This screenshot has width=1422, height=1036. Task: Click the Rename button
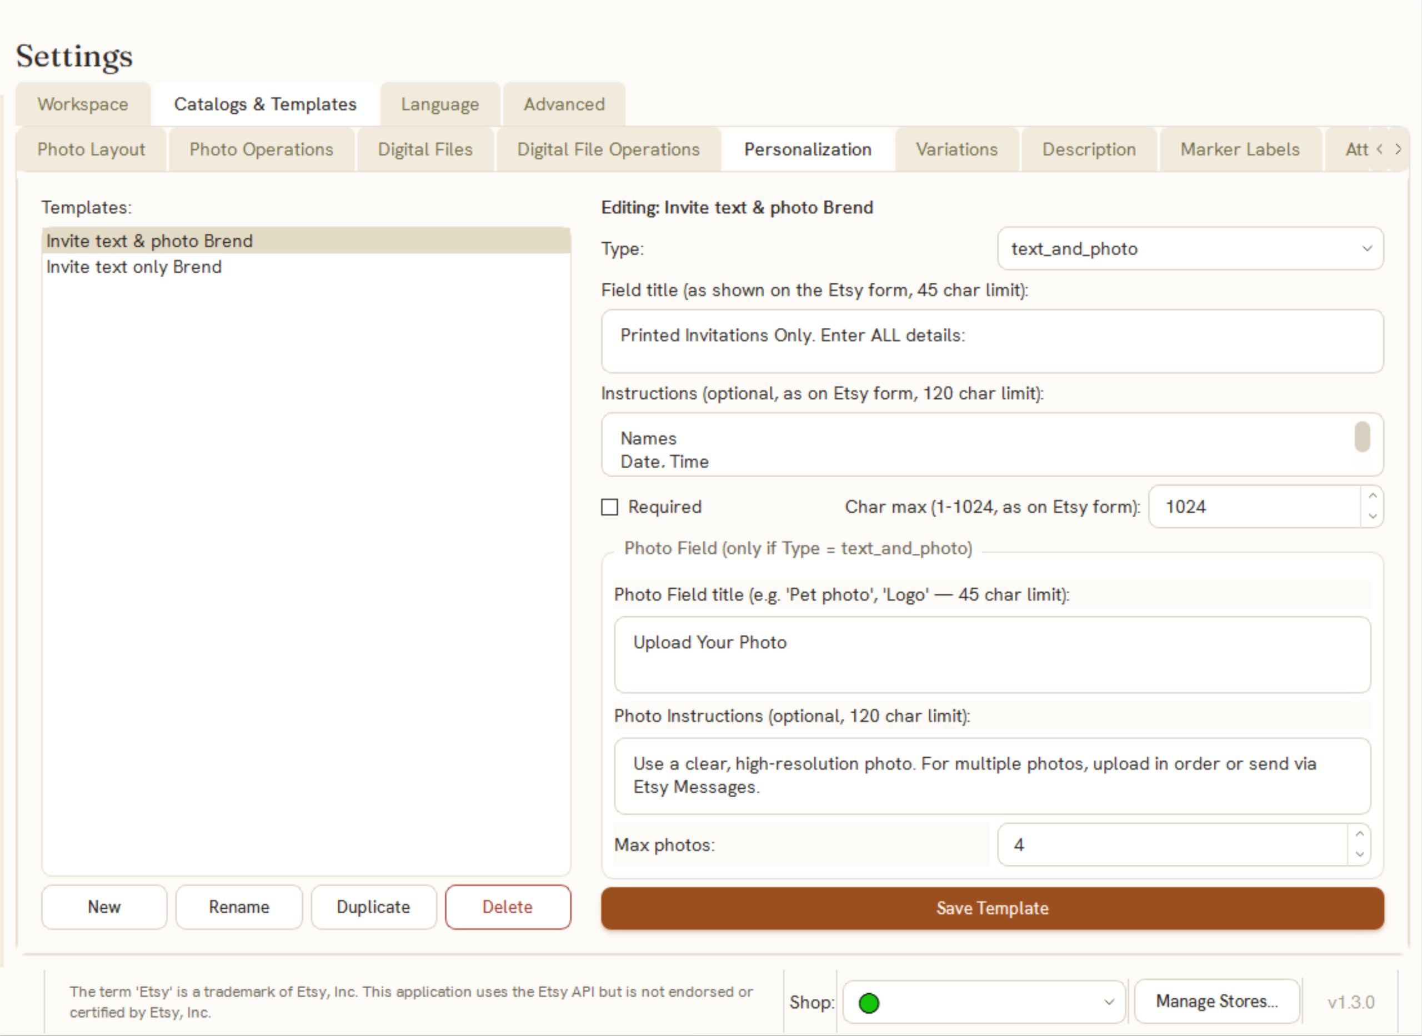point(239,907)
